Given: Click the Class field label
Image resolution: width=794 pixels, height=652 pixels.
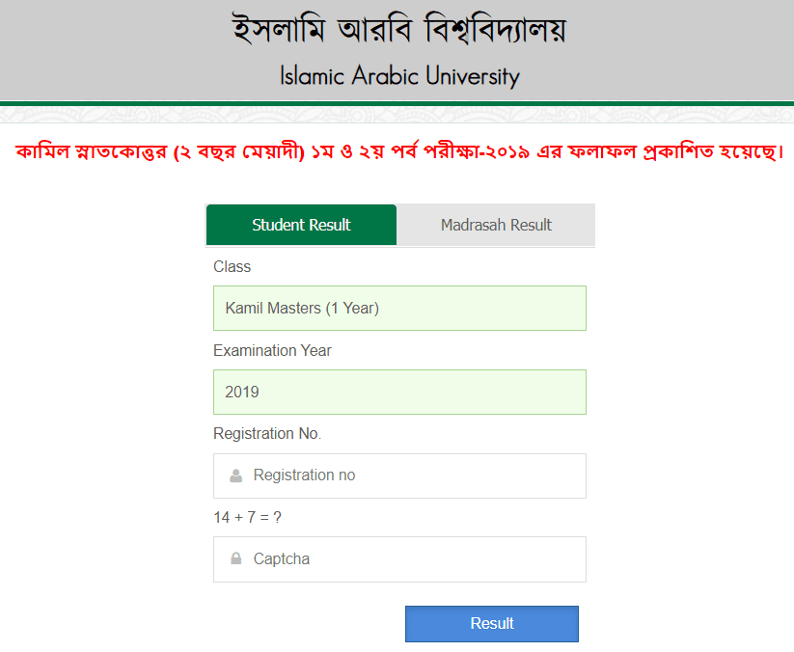Looking at the screenshot, I should point(228,266).
